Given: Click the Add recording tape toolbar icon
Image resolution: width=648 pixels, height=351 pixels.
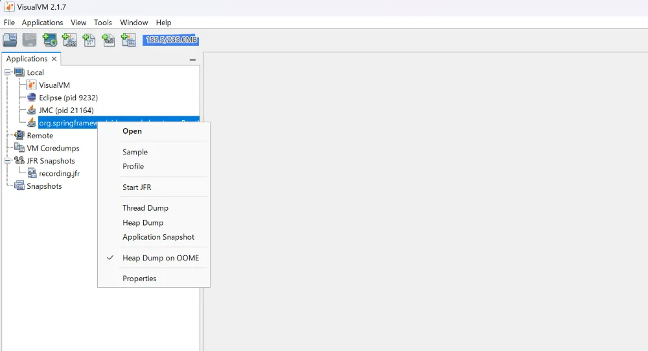Looking at the screenshot, I should [108, 40].
